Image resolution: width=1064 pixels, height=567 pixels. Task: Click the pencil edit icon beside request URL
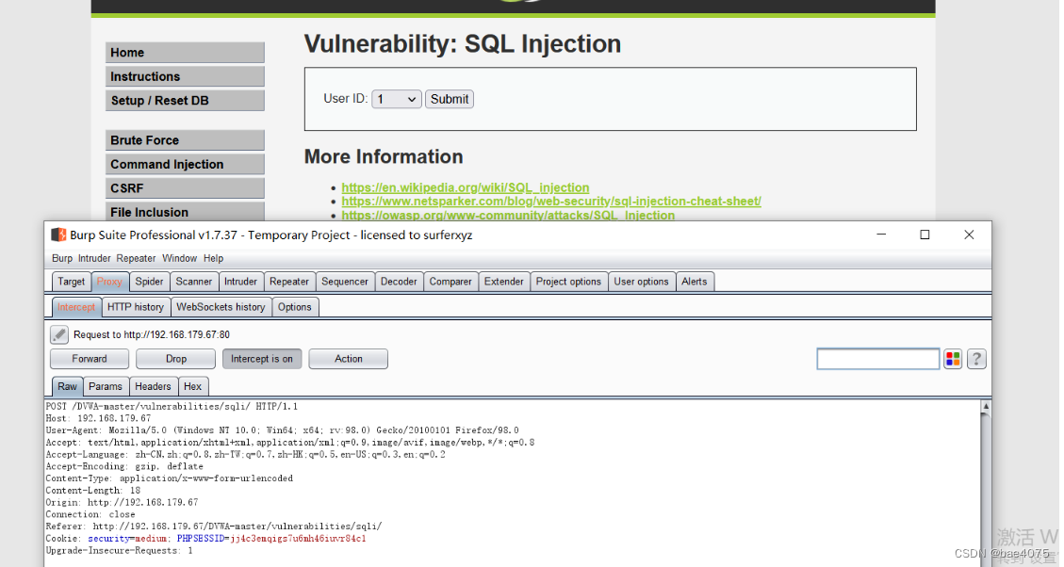coord(59,334)
